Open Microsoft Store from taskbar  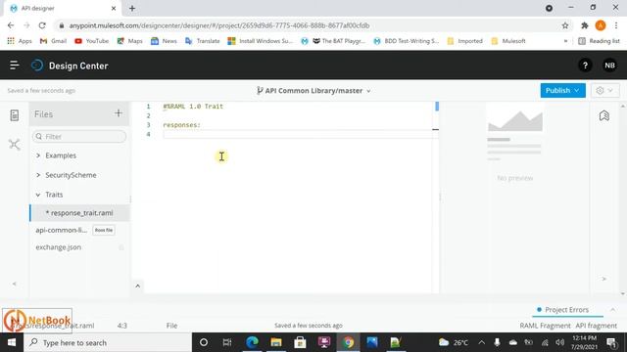[x=300, y=342]
